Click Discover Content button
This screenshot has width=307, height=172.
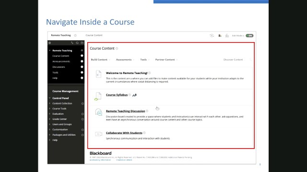(233, 60)
